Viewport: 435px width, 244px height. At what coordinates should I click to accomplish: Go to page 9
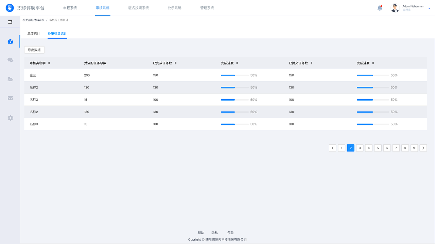pyautogui.click(x=414, y=148)
